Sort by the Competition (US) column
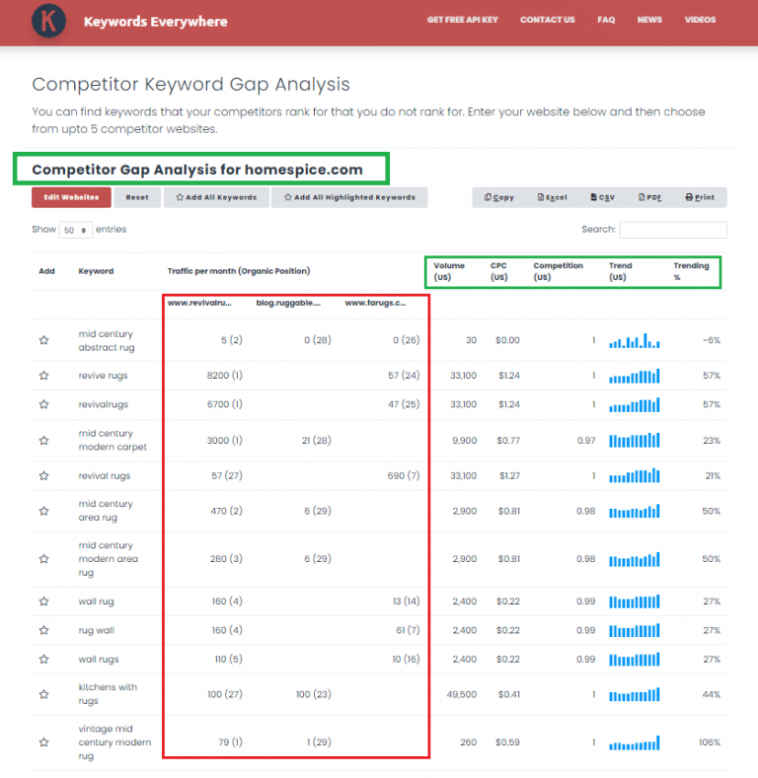Image resolution: width=758 pixels, height=778 pixels. coord(559,271)
